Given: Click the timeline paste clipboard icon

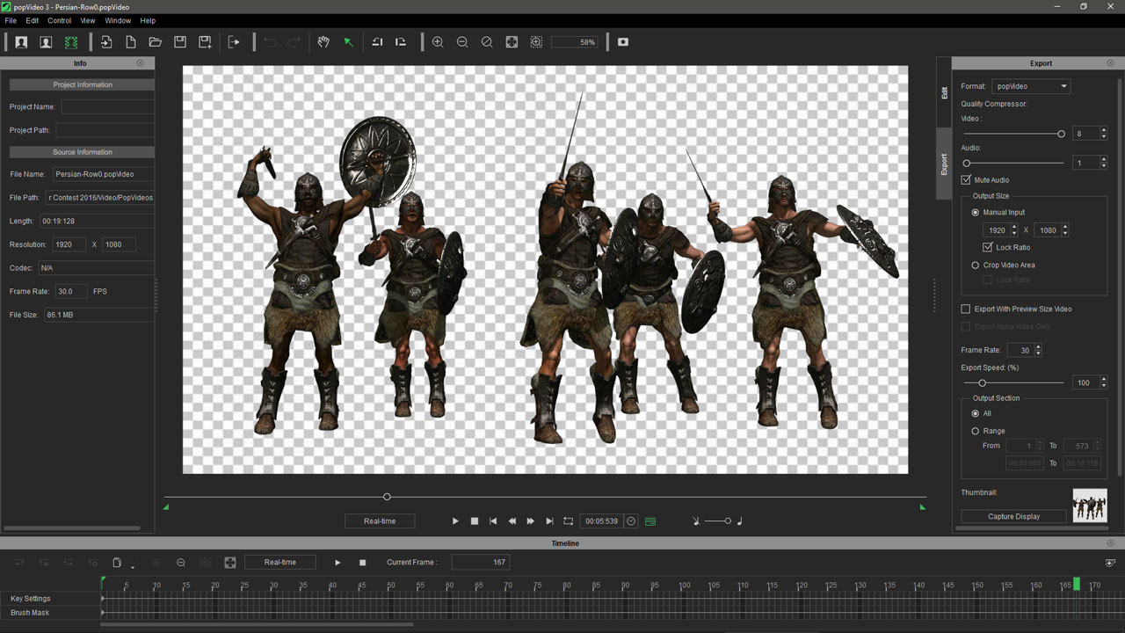Looking at the screenshot, I should 117,563.
